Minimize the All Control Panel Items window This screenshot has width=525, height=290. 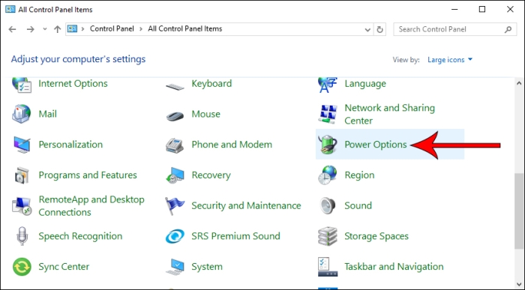coord(454,9)
